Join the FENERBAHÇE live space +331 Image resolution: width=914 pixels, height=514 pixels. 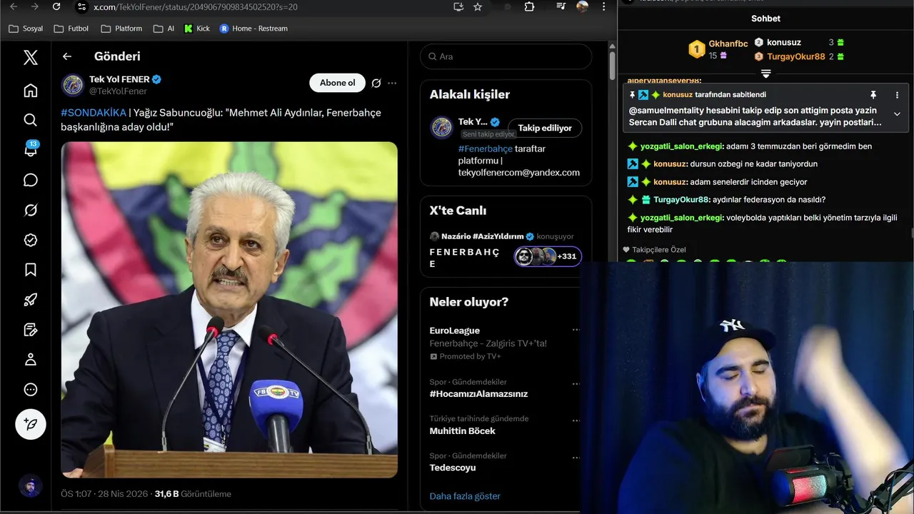(548, 256)
